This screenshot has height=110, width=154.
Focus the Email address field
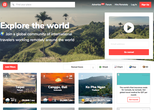(x=129, y=44)
